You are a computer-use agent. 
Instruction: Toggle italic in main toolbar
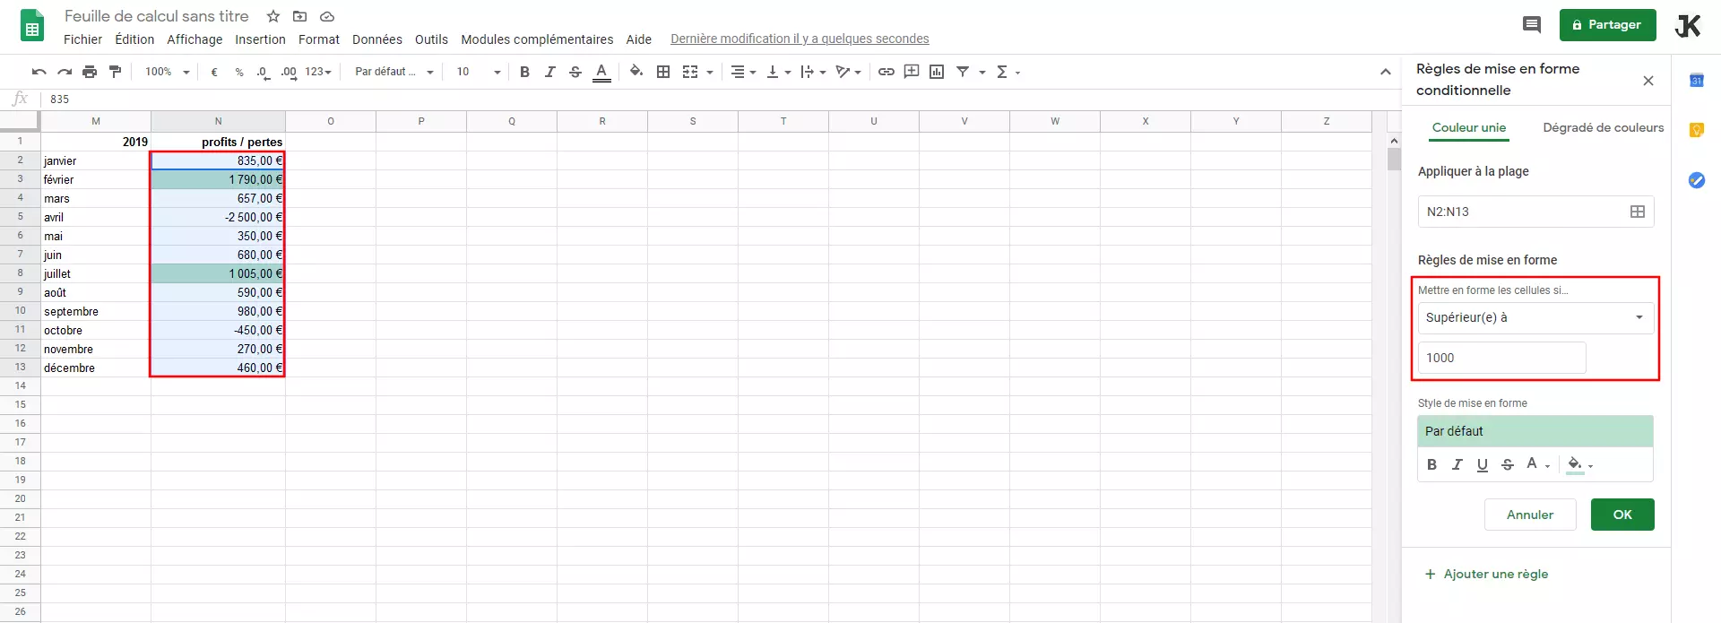tap(549, 72)
